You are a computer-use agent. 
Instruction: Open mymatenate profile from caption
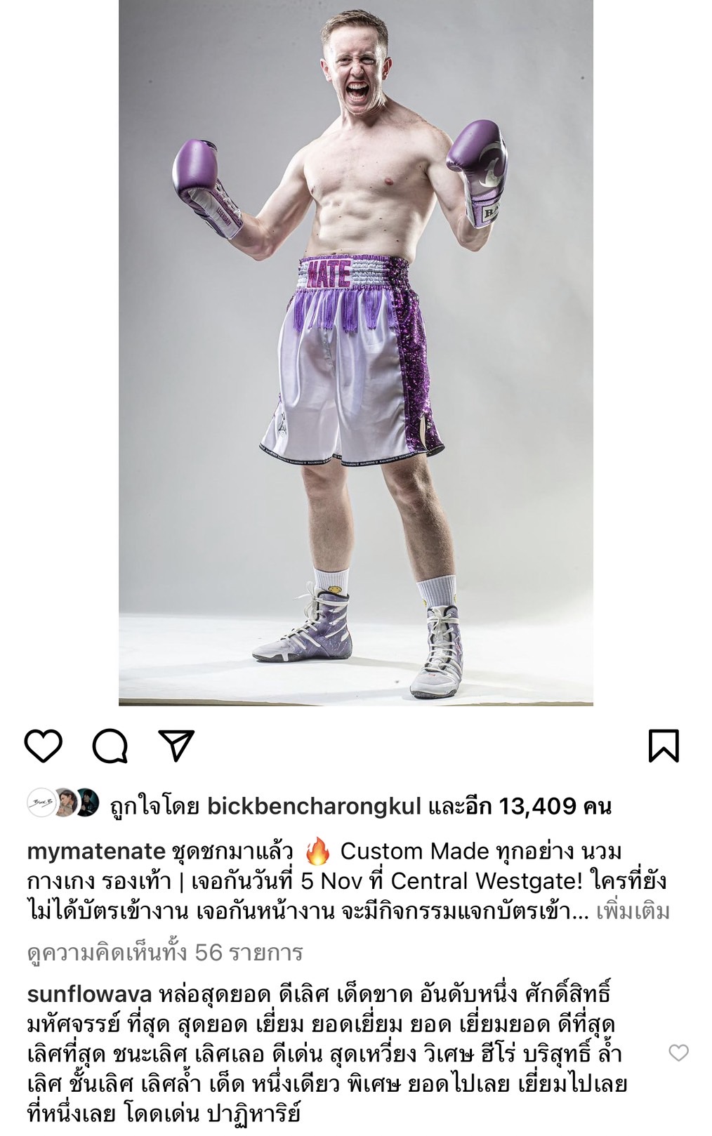point(96,852)
